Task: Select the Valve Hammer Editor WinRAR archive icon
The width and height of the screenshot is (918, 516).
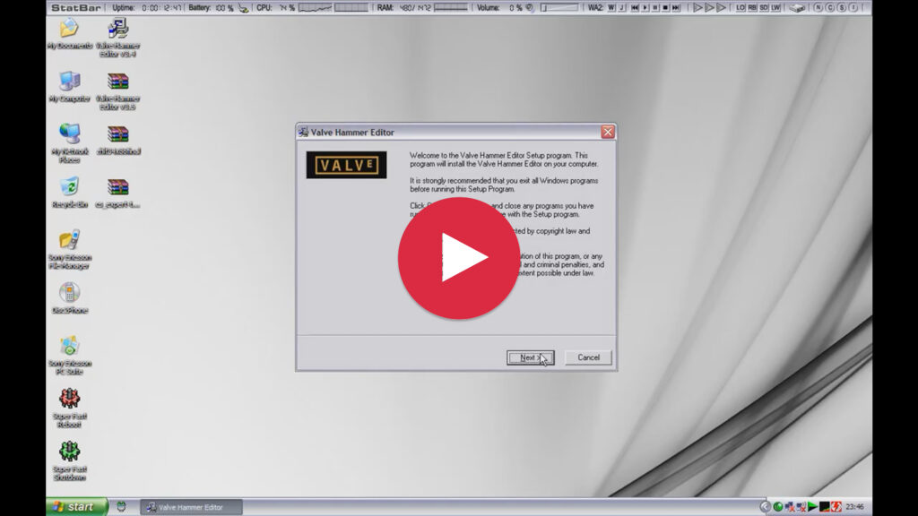Action: pos(117,91)
